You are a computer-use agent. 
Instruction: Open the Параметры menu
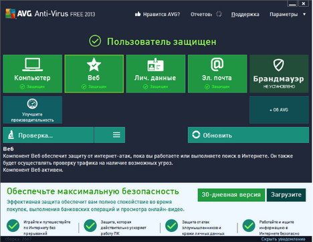point(284,14)
